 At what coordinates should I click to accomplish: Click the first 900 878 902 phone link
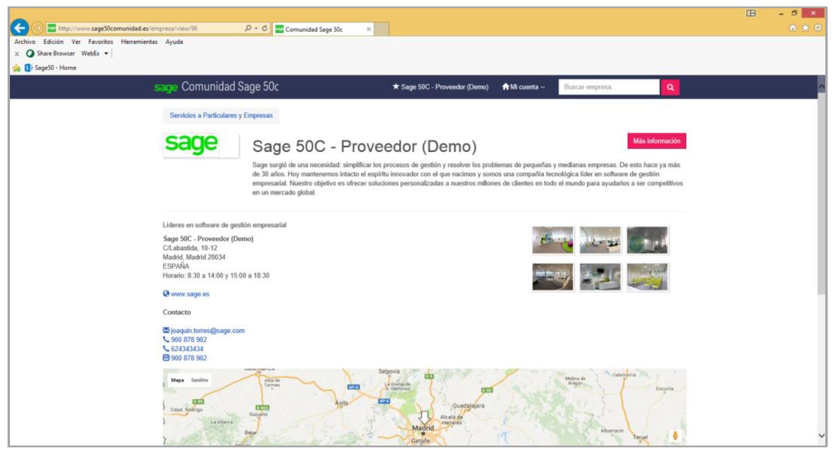[x=189, y=340]
